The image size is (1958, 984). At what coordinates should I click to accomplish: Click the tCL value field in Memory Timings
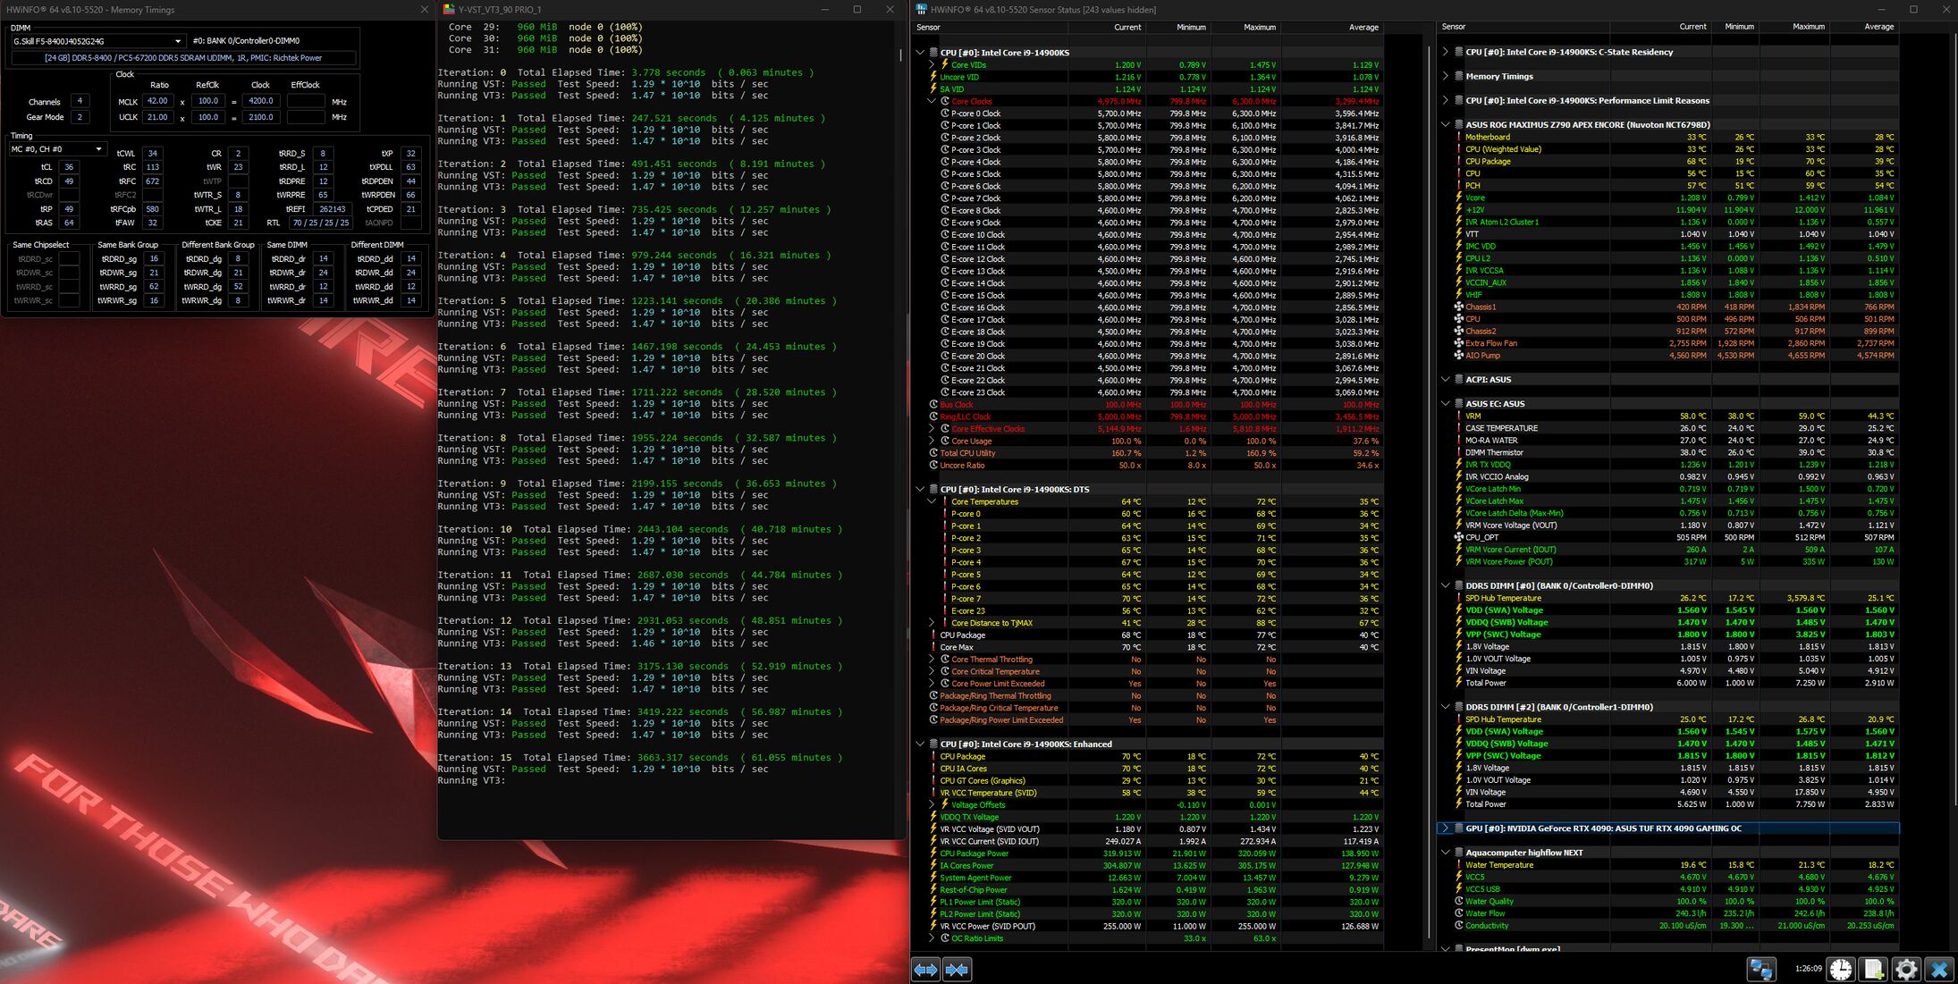click(x=69, y=167)
